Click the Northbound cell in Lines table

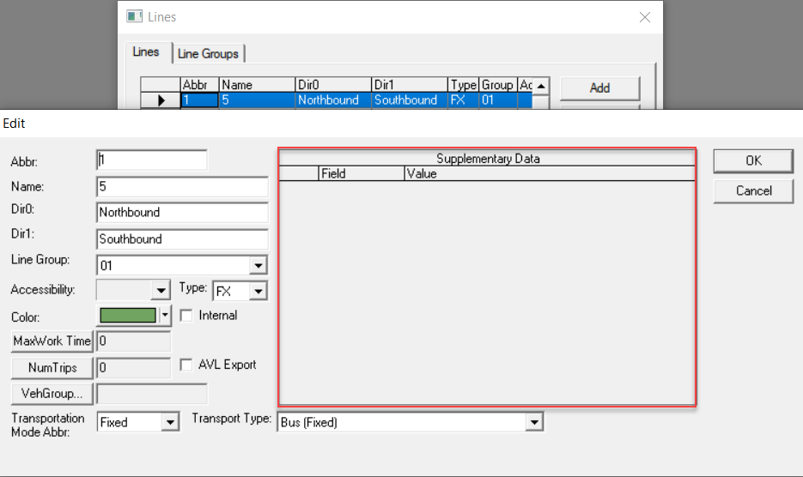coord(333,100)
